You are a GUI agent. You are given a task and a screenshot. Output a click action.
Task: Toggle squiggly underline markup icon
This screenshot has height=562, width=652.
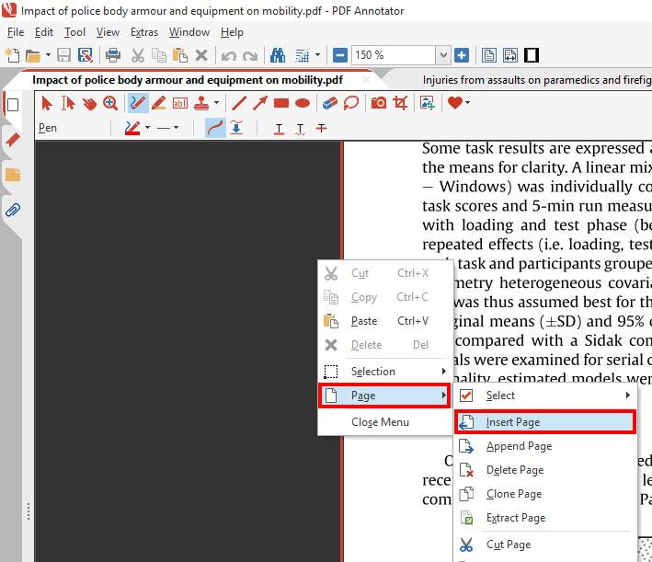tap(300, 129)
